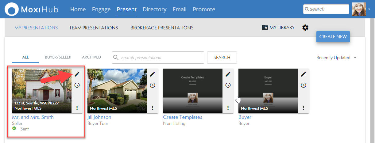This screenshot has height=143, width=375.
Task: Select the Buyer/Seller filter tab
Action: pyautogui.click(x=58, y=57)
